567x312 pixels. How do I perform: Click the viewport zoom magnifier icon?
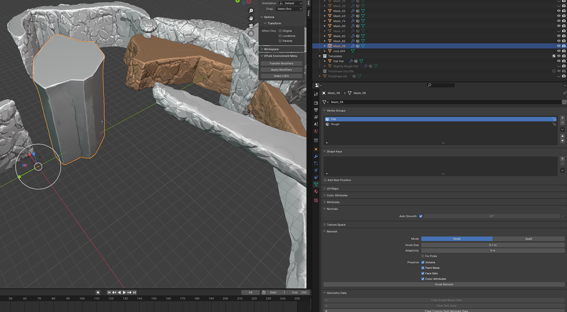click(251, 11)
